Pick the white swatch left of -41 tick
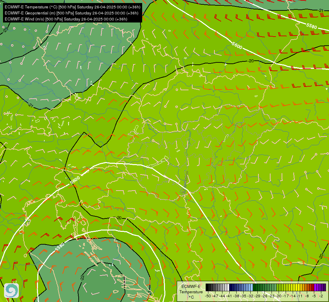Image resolution: width=329 pixels, height=302 pixels. pos(228,287)
